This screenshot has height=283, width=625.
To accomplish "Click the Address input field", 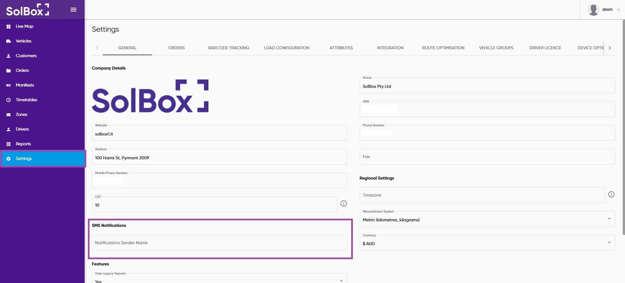I will (219, 157).
